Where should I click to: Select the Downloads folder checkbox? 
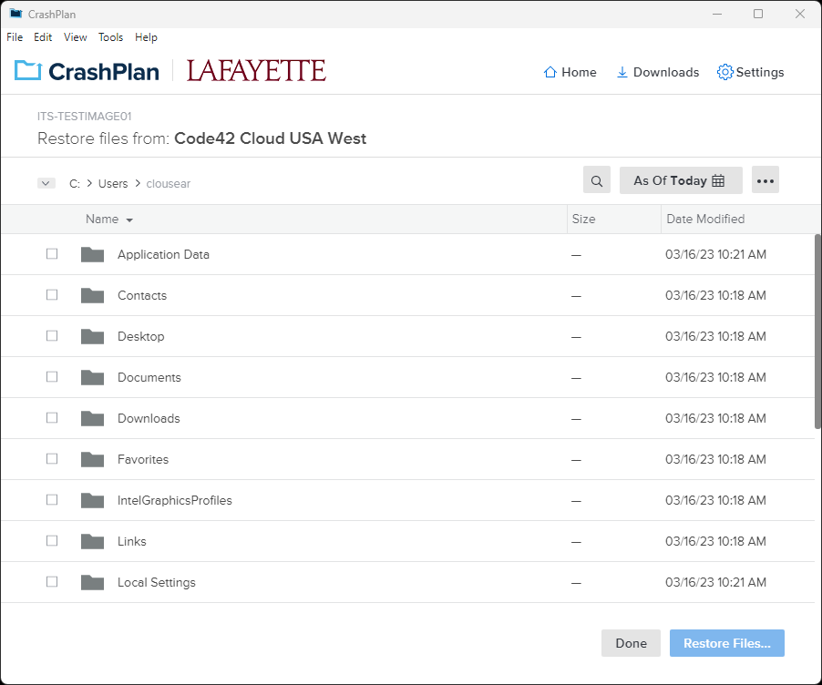click(52, 418)
